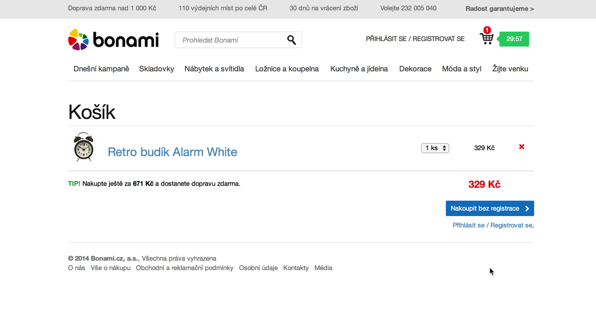Open Skladovky menu item
The width and height of the screenshot is (596, 336).
157,69
